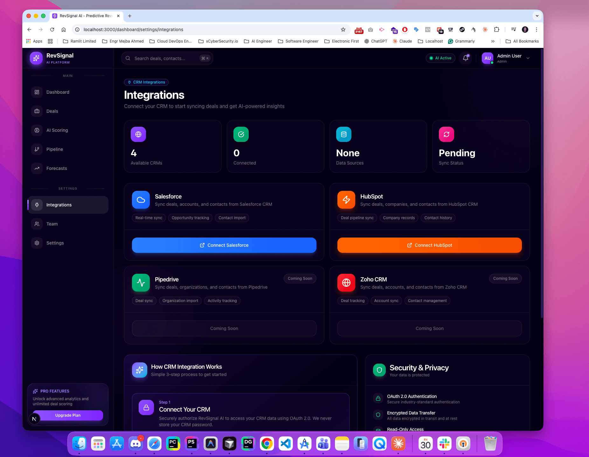Open Deals from the sidebar icon
Viewport: 589px width, 457px height.
[37, 111]
